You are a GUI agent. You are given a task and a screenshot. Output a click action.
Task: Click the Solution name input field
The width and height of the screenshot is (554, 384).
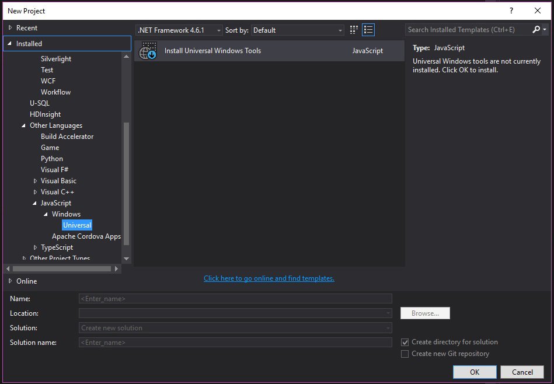(x=235, y=343)
